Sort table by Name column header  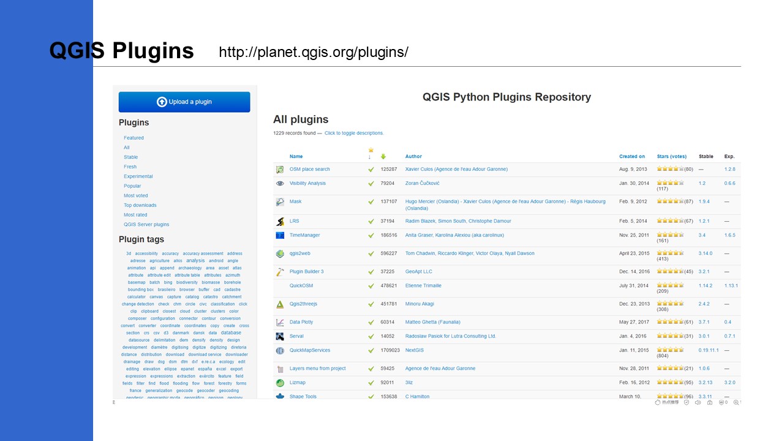click(x=296, y=157)
